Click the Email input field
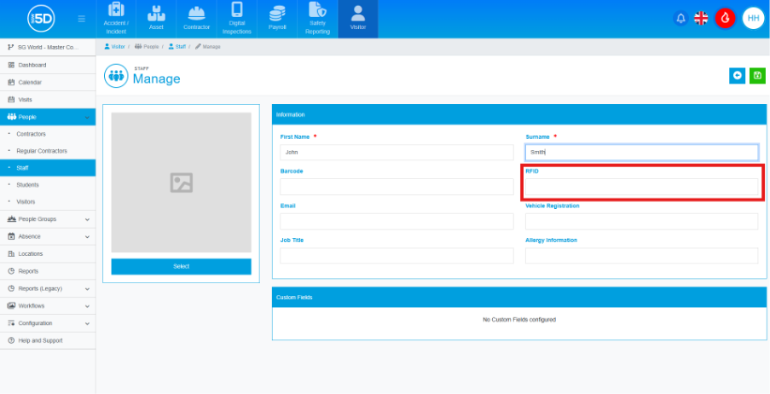Screen dimensions: 770x394 (397, 222)
